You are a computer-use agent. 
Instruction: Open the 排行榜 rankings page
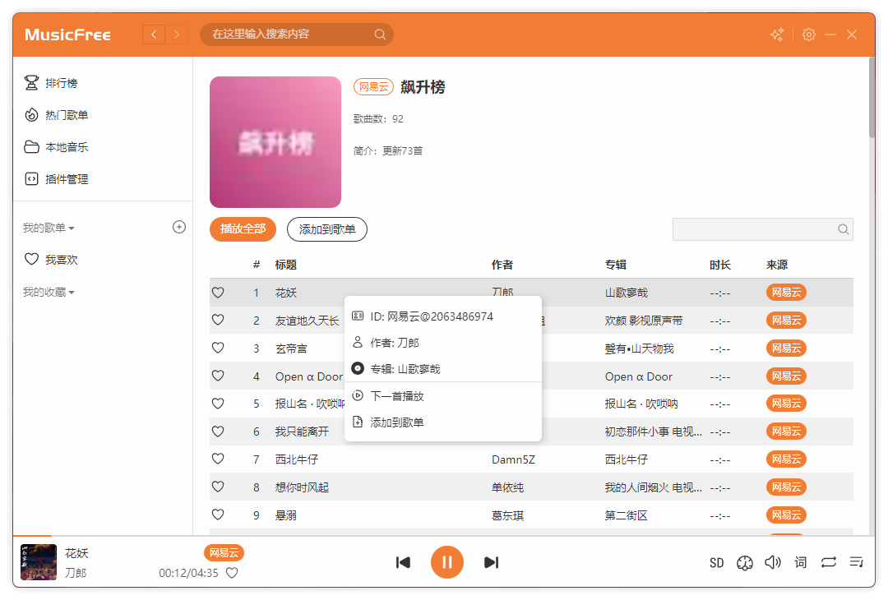51,83
